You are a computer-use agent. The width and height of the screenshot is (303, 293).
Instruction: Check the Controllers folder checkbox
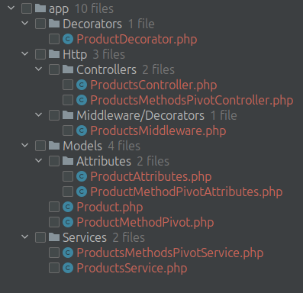point(54,69)
